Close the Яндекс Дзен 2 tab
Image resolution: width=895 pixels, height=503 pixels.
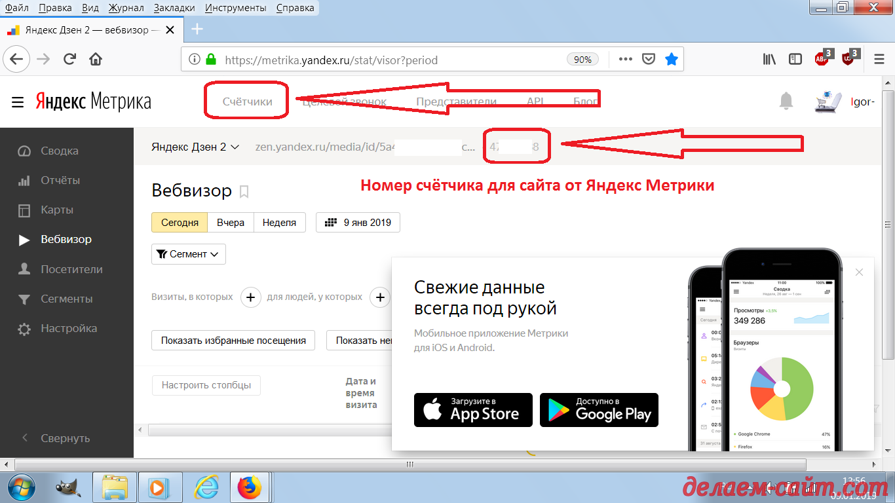pyautogui.click(x=170, y=30)
